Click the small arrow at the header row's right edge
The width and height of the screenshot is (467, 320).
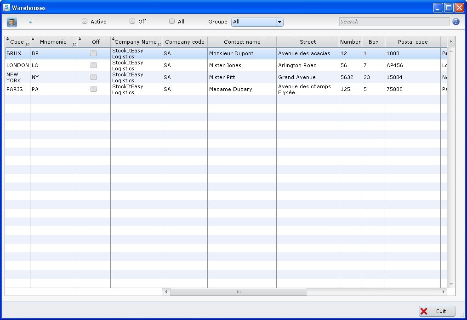pyautogui.click(x=451, y=41)
